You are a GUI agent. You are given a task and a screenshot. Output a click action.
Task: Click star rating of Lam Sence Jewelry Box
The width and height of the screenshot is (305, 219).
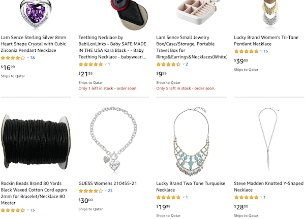(168, 65)
